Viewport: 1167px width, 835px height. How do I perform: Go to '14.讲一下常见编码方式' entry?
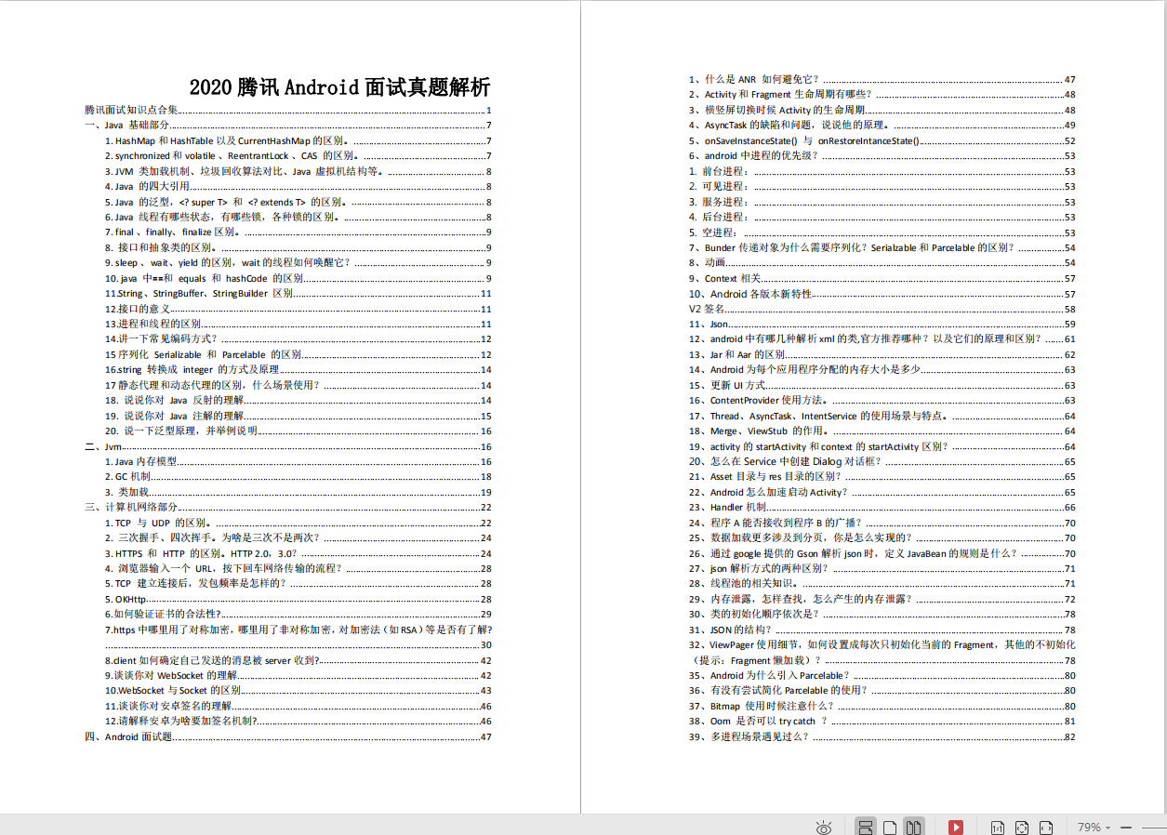298,339
